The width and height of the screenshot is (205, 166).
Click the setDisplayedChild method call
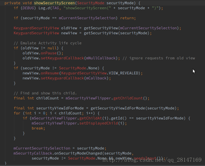pyautogui.click(x=98, y=123)
